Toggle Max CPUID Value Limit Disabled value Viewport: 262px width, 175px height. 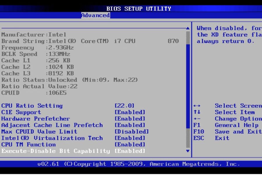pyautogui.click(x=132, y=132)
